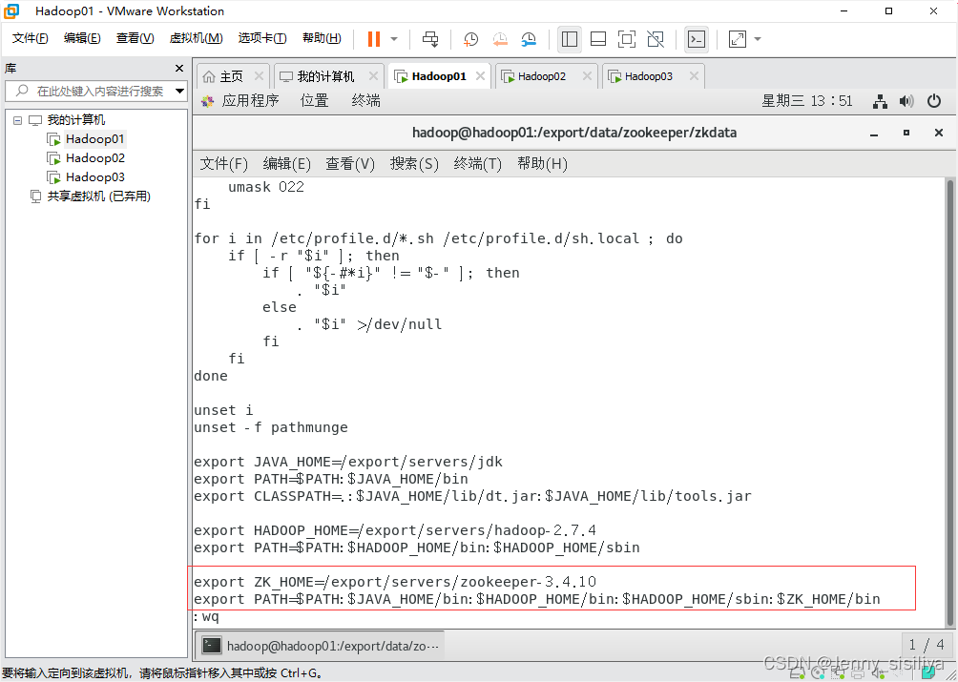Click the guest power icon
This screenshot has height=682, width=958.
click(934, 101)
